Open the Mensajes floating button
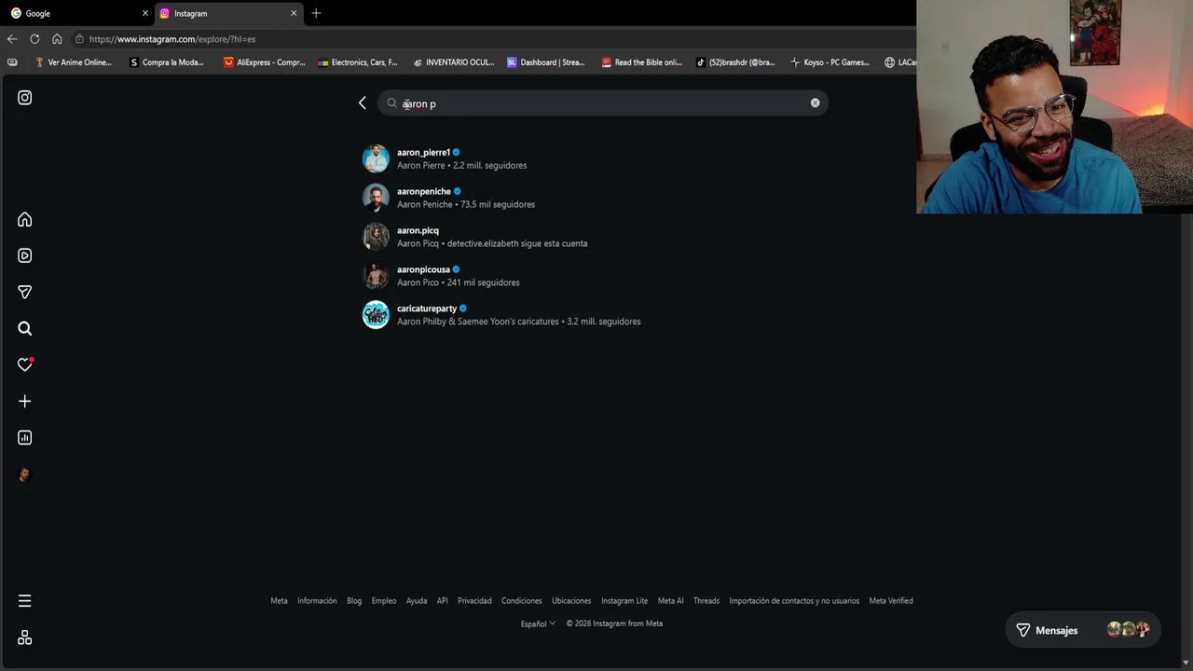Viewport: 1193px width, 671px height. tap(1082, 630)
